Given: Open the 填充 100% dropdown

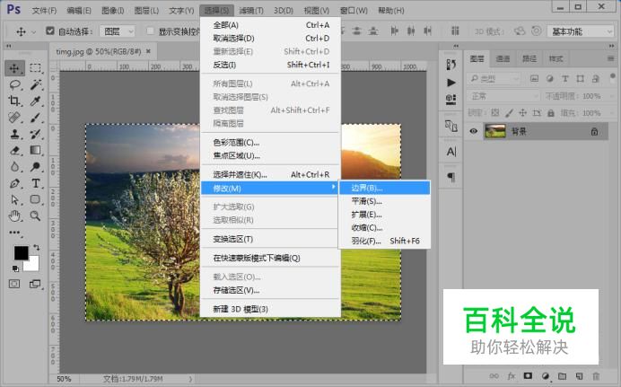Looking at the screenshot, I should 613,113.
